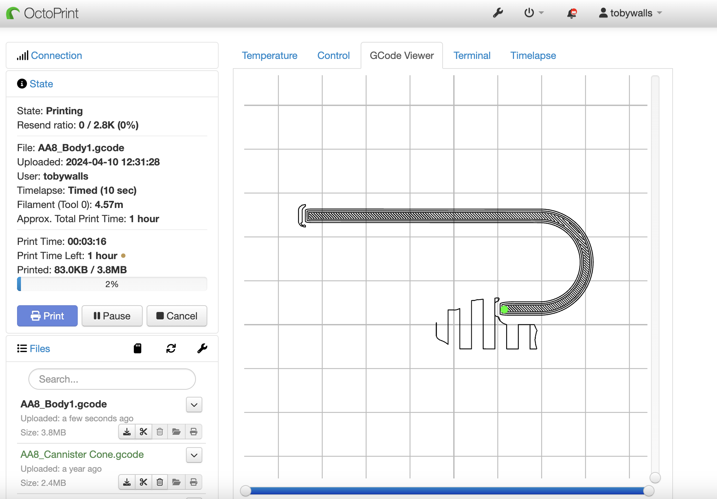Slice/move AA8_Body1.gcode with scissors icon
Image resolution: width=717 pixels, height=499 pixels.
click(x=143, y=432)
